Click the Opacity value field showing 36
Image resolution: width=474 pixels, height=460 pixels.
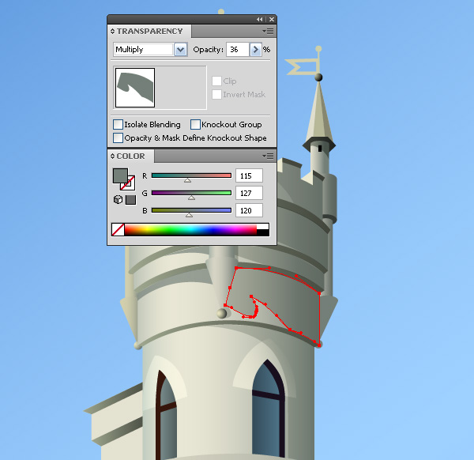238,50
